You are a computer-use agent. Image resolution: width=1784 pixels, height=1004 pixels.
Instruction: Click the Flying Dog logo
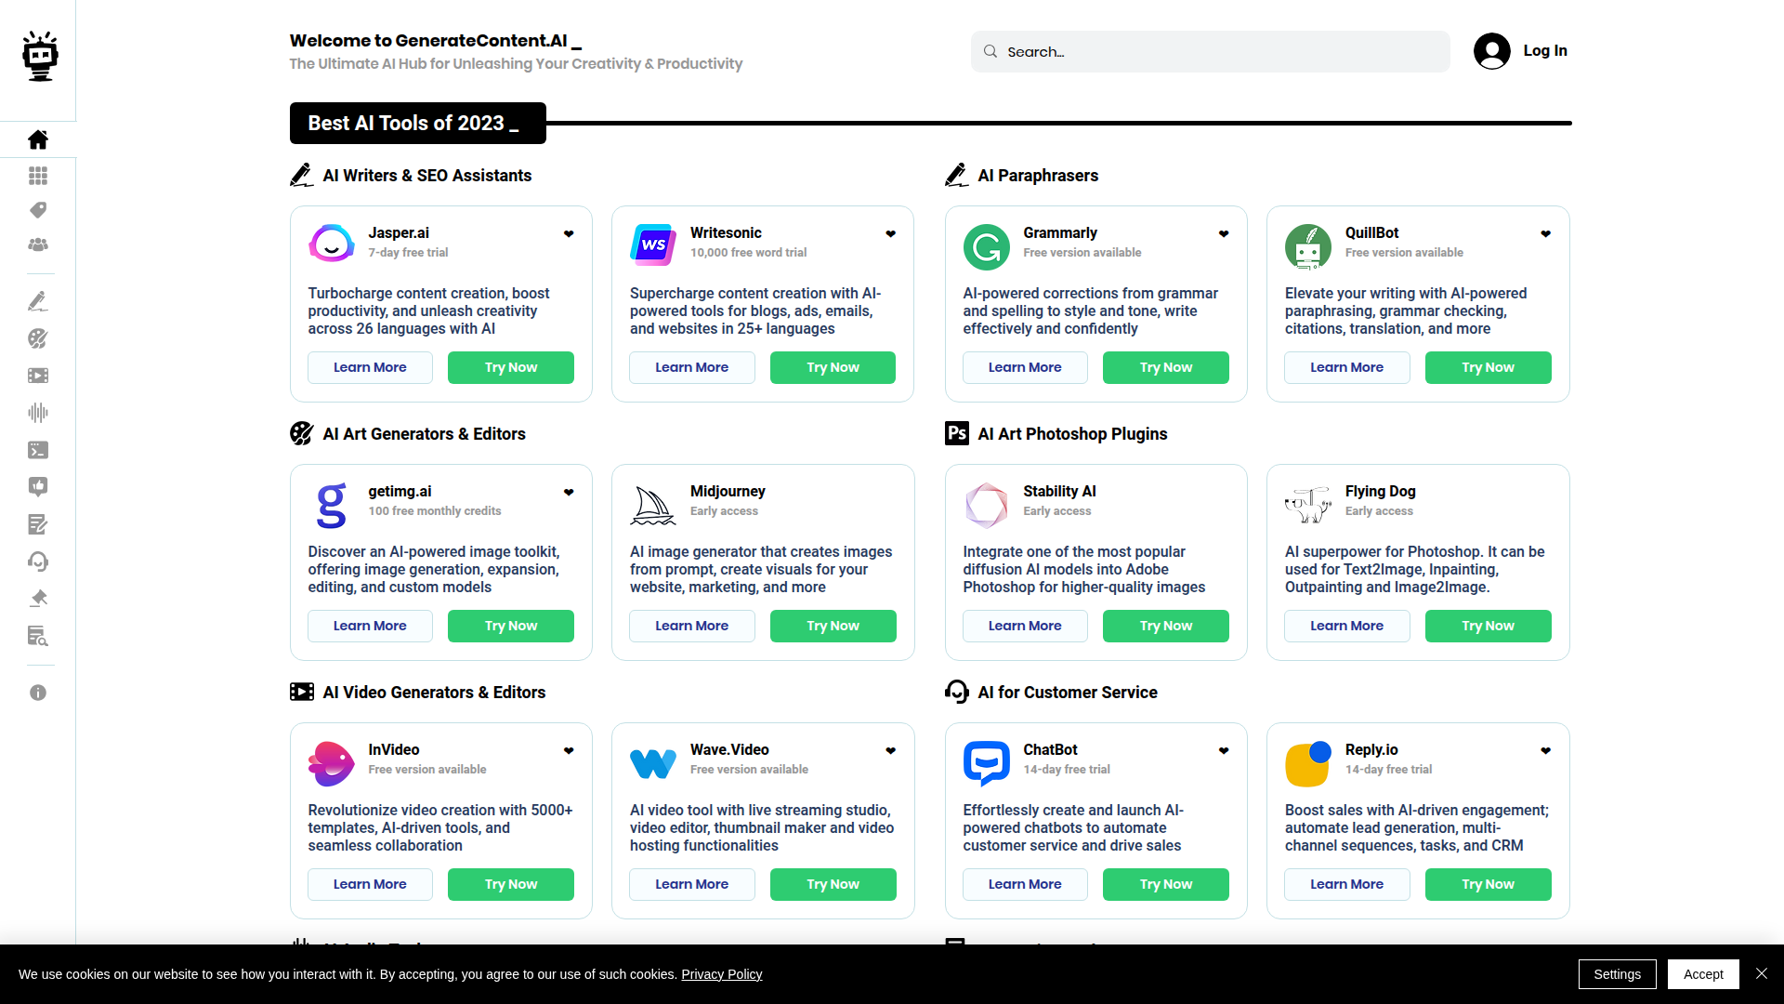coord(1308,505)
